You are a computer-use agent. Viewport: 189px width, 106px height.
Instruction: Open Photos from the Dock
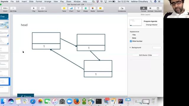(40, 101)
